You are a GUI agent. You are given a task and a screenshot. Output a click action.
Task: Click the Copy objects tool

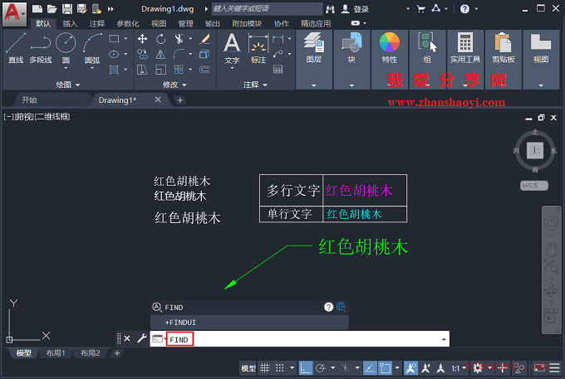(x=142, y=54)
